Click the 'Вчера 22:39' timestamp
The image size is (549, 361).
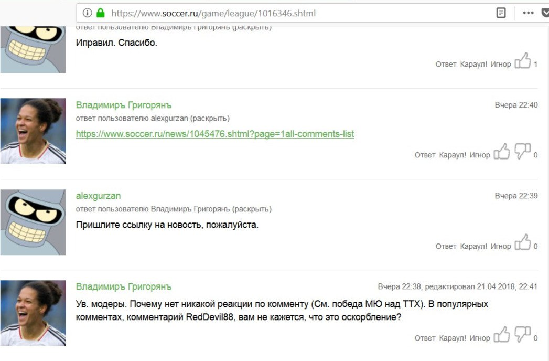[x=516, y=196]
